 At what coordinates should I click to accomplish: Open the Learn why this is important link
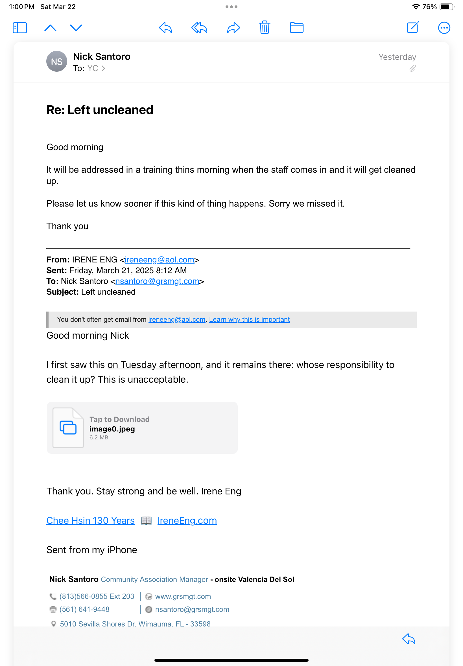pos(249,319)
